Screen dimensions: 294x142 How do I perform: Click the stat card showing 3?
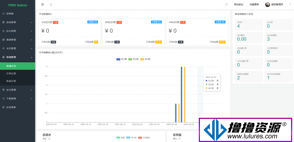[279, 37]
